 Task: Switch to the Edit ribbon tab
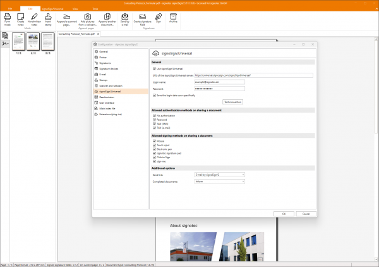[x=30, y=9]
